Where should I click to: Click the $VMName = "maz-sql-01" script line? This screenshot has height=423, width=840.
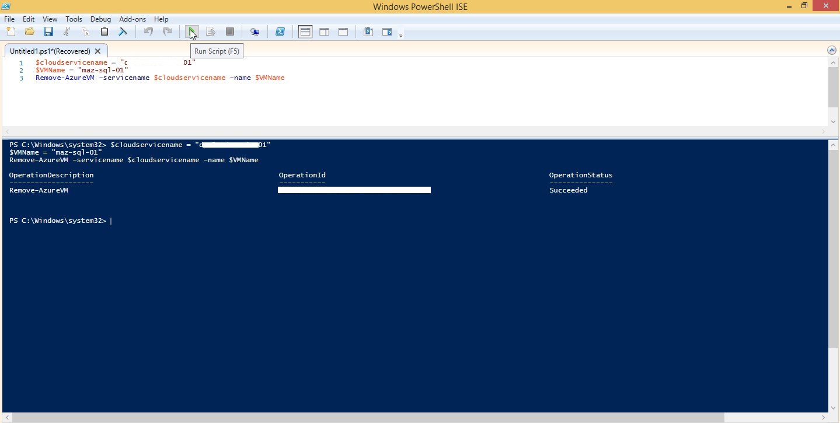coord(82,70)
